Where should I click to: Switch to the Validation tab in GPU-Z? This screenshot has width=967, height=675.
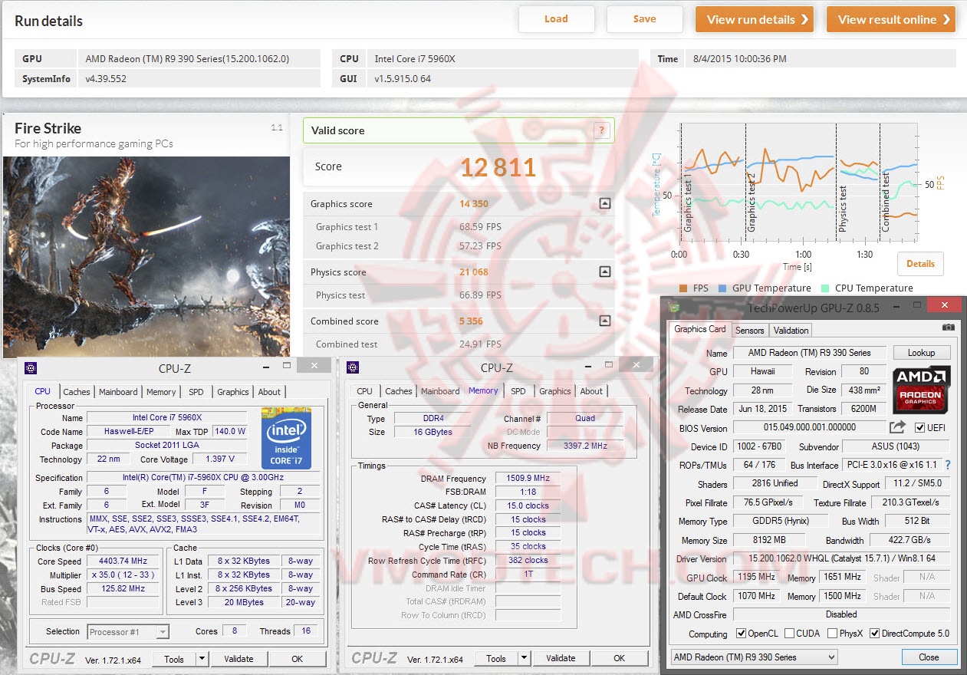click(x=791, y=331)
